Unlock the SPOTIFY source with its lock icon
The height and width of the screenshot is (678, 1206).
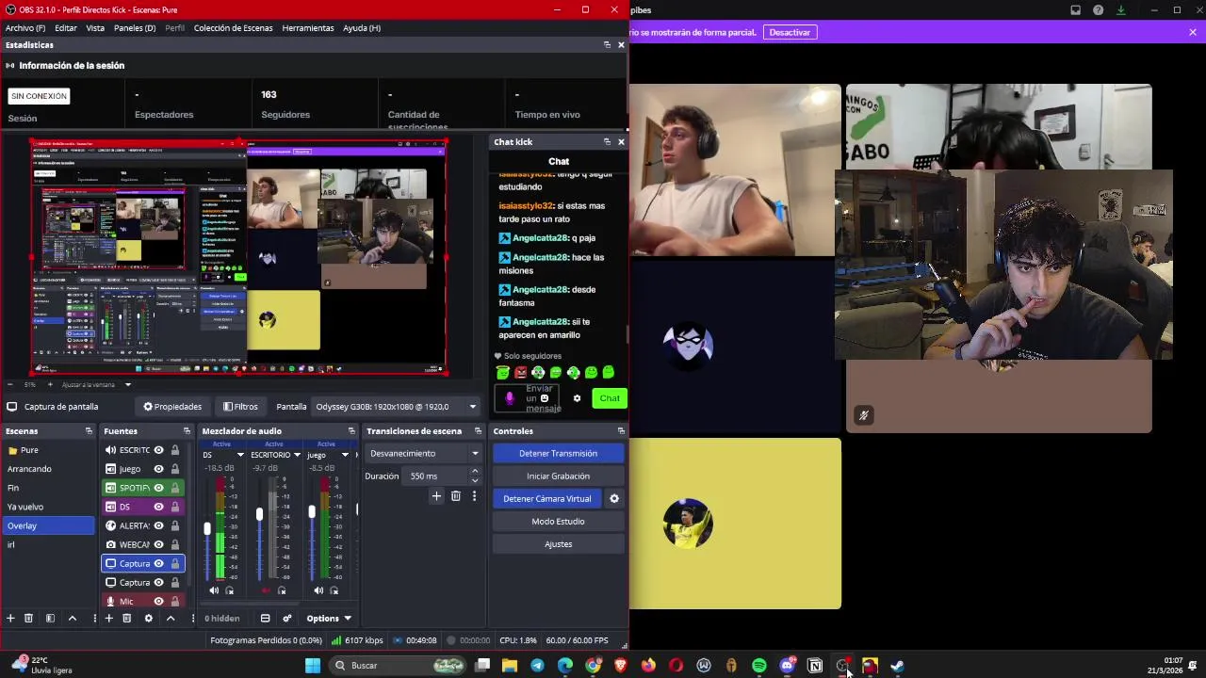tap(174, 488)
